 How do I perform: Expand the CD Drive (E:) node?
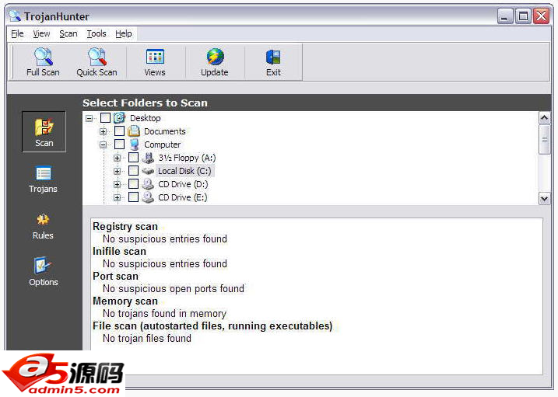[117, 197]
